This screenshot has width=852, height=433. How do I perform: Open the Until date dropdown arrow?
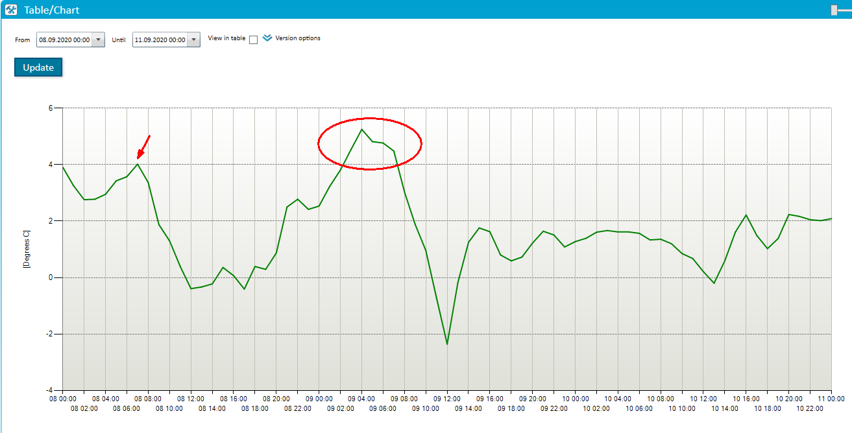194,40
